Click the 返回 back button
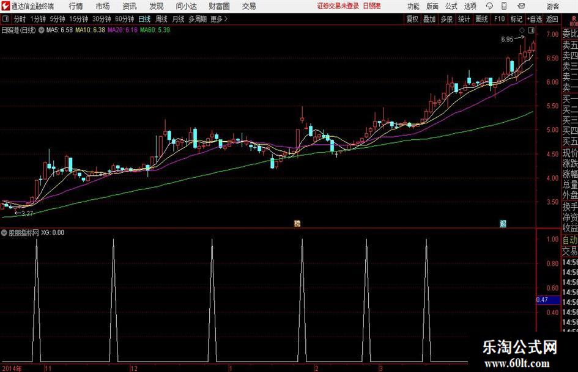This screenshot has width=578, height=372. coord(552,19)
